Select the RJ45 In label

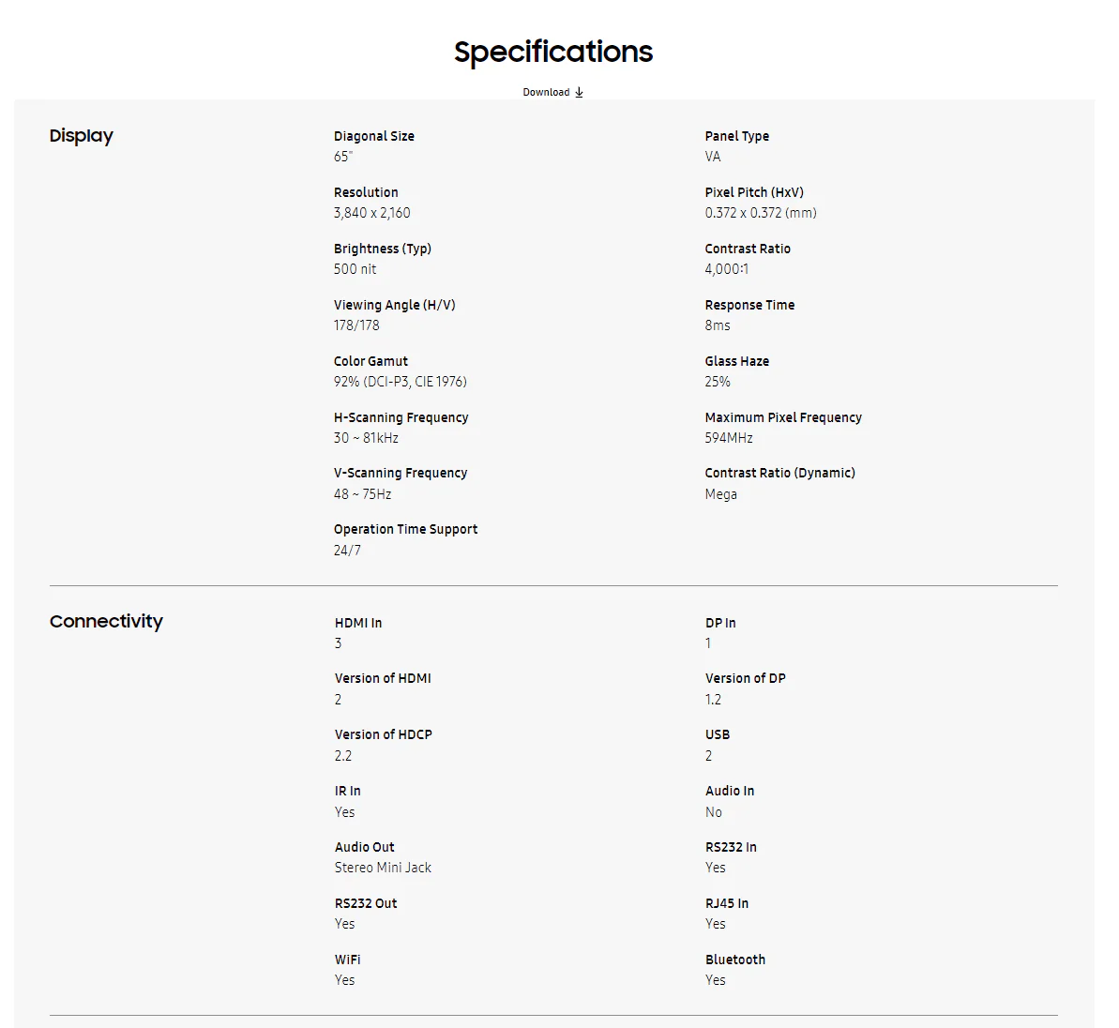pyautogui.click(x=727, y=903)
